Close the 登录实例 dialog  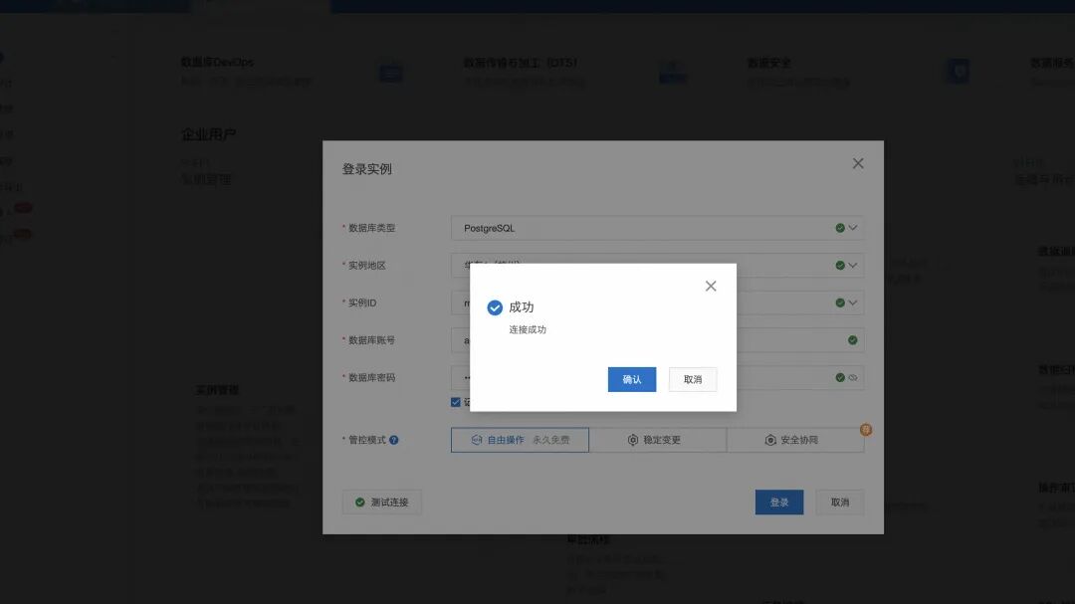pos(858,163)
